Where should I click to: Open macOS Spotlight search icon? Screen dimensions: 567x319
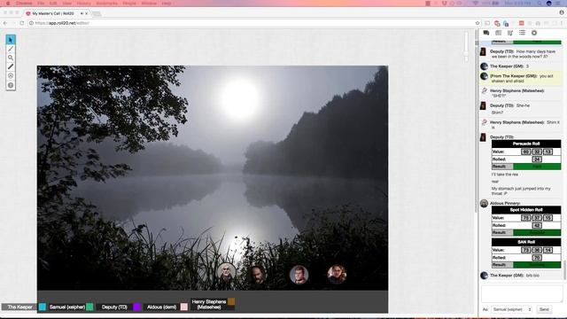[540, 4]
